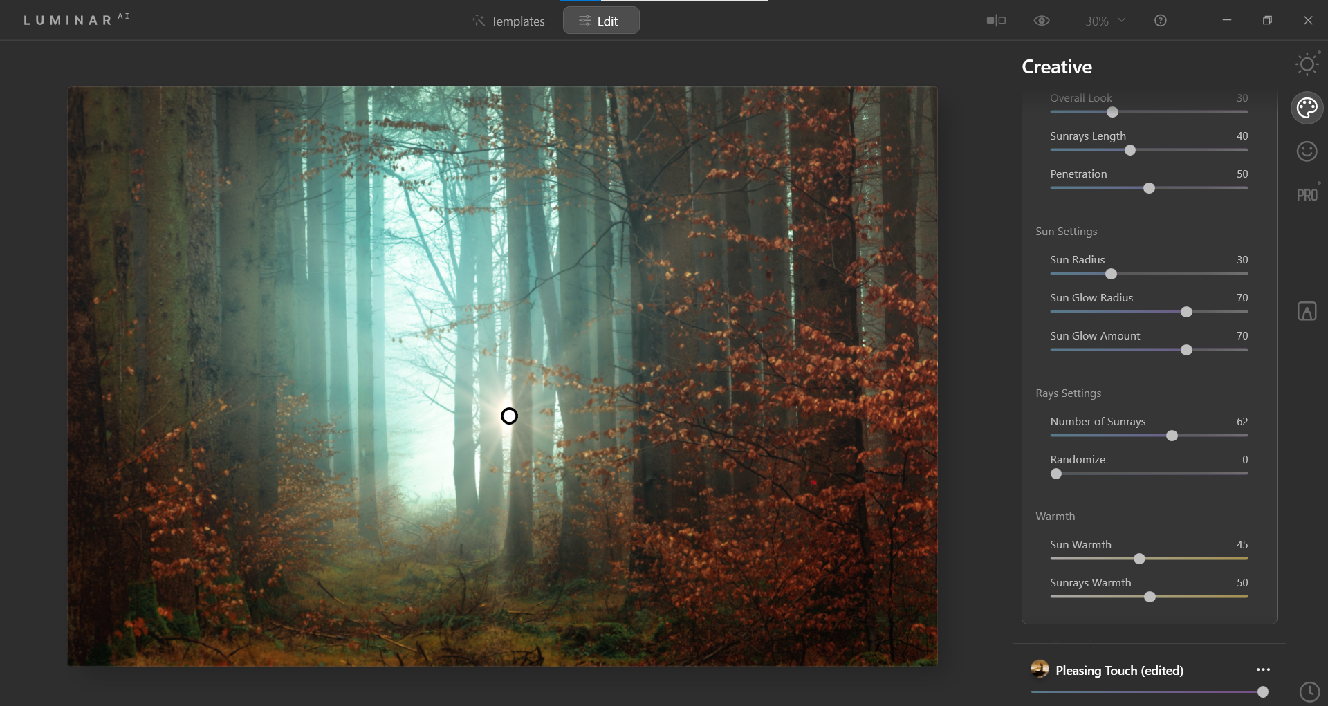Switch to the Edit tab
Screen dimensions: 1328x706
(601, 21)
